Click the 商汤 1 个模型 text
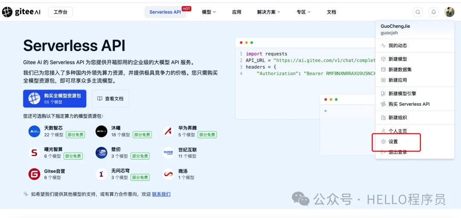This screenshot has width=461, height=218. pos(187,177)
